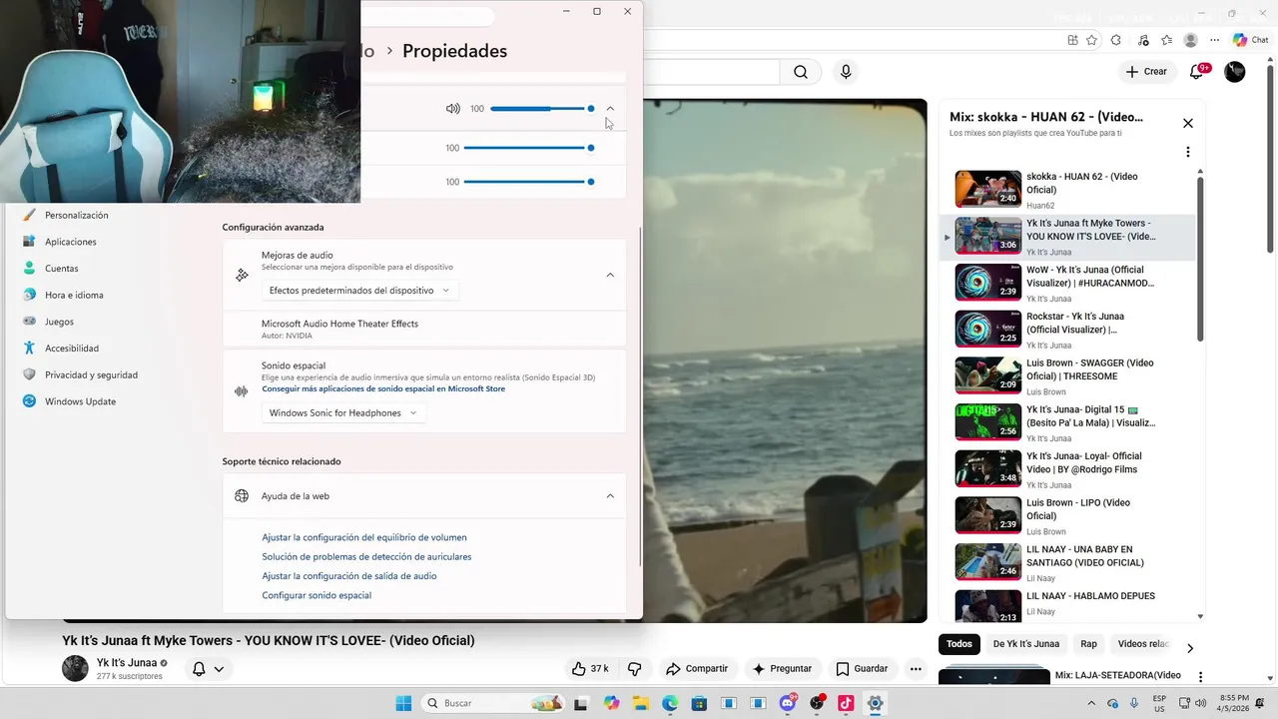Click the second channel volume slider
This screenshot has height=719, width=1278.
pyautogui.click(x=529, y=148)
